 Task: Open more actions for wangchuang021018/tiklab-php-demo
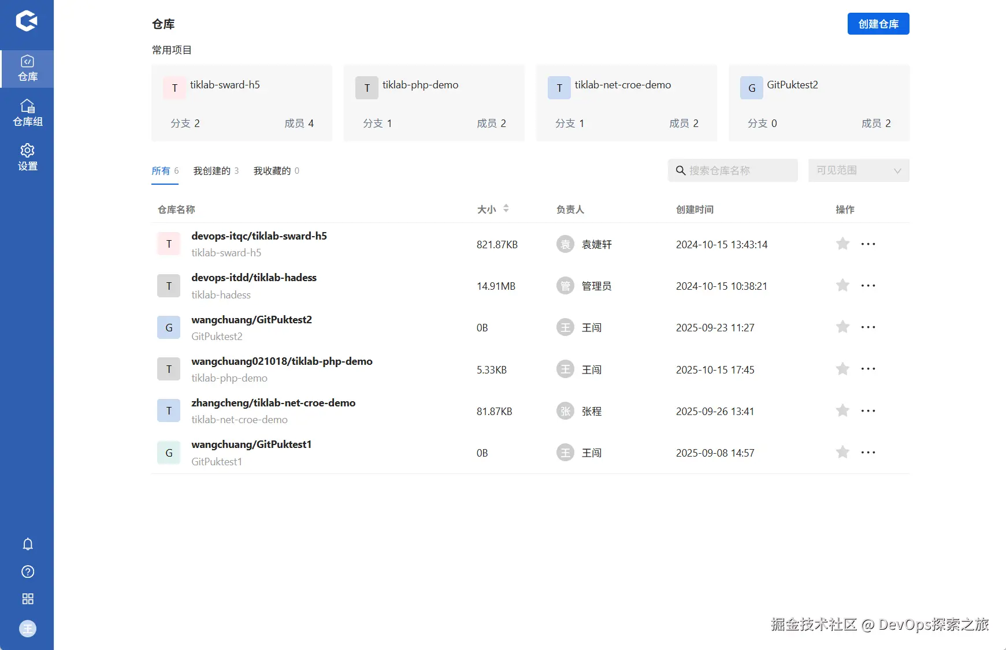(x=868, y=369)
